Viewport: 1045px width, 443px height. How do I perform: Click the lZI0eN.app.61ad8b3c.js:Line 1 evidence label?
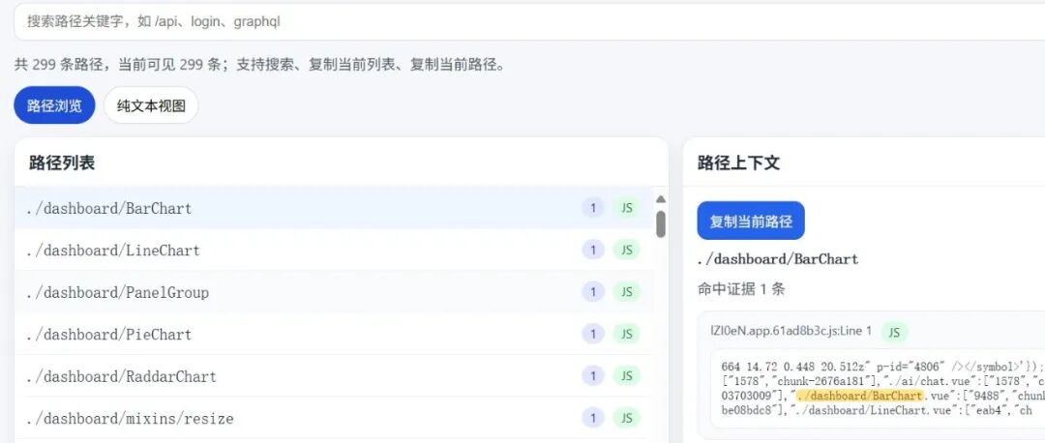coord(791,331)
